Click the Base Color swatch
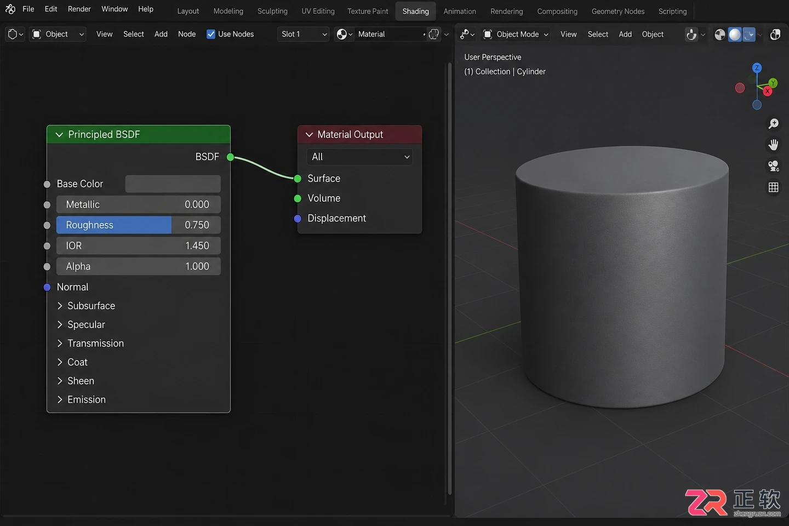The image size is (789, 526). click(x=173, y=184)
